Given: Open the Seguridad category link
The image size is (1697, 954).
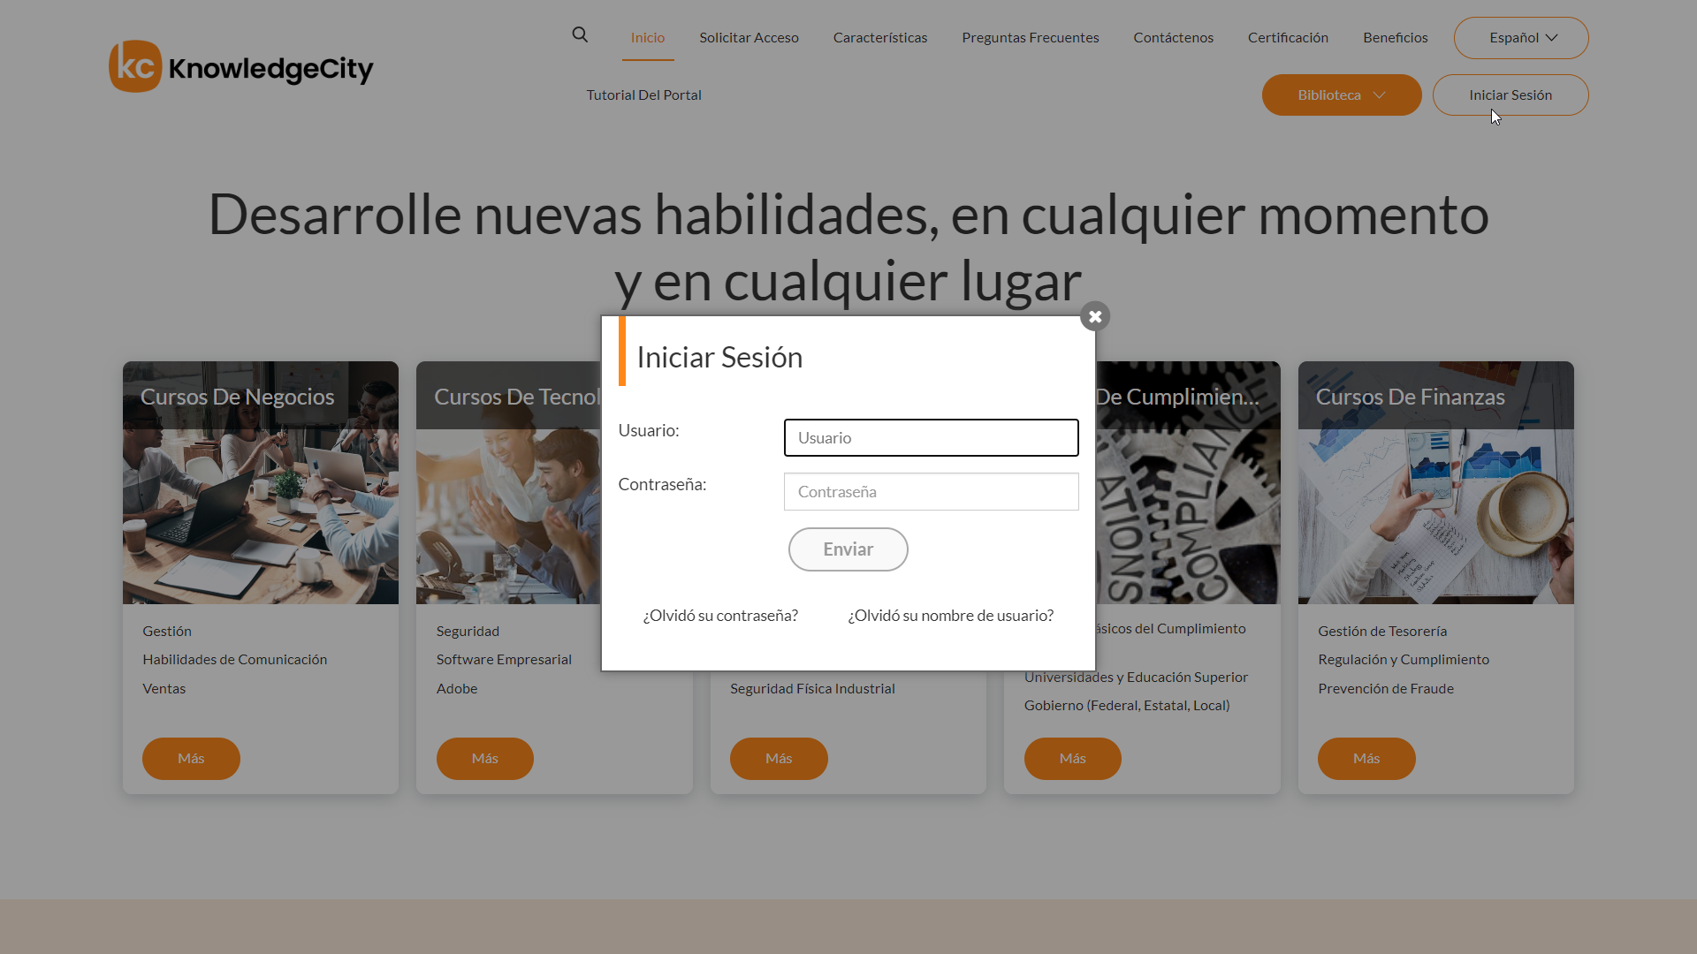Looking at the screenshot, I should click(x=468, y=631).
